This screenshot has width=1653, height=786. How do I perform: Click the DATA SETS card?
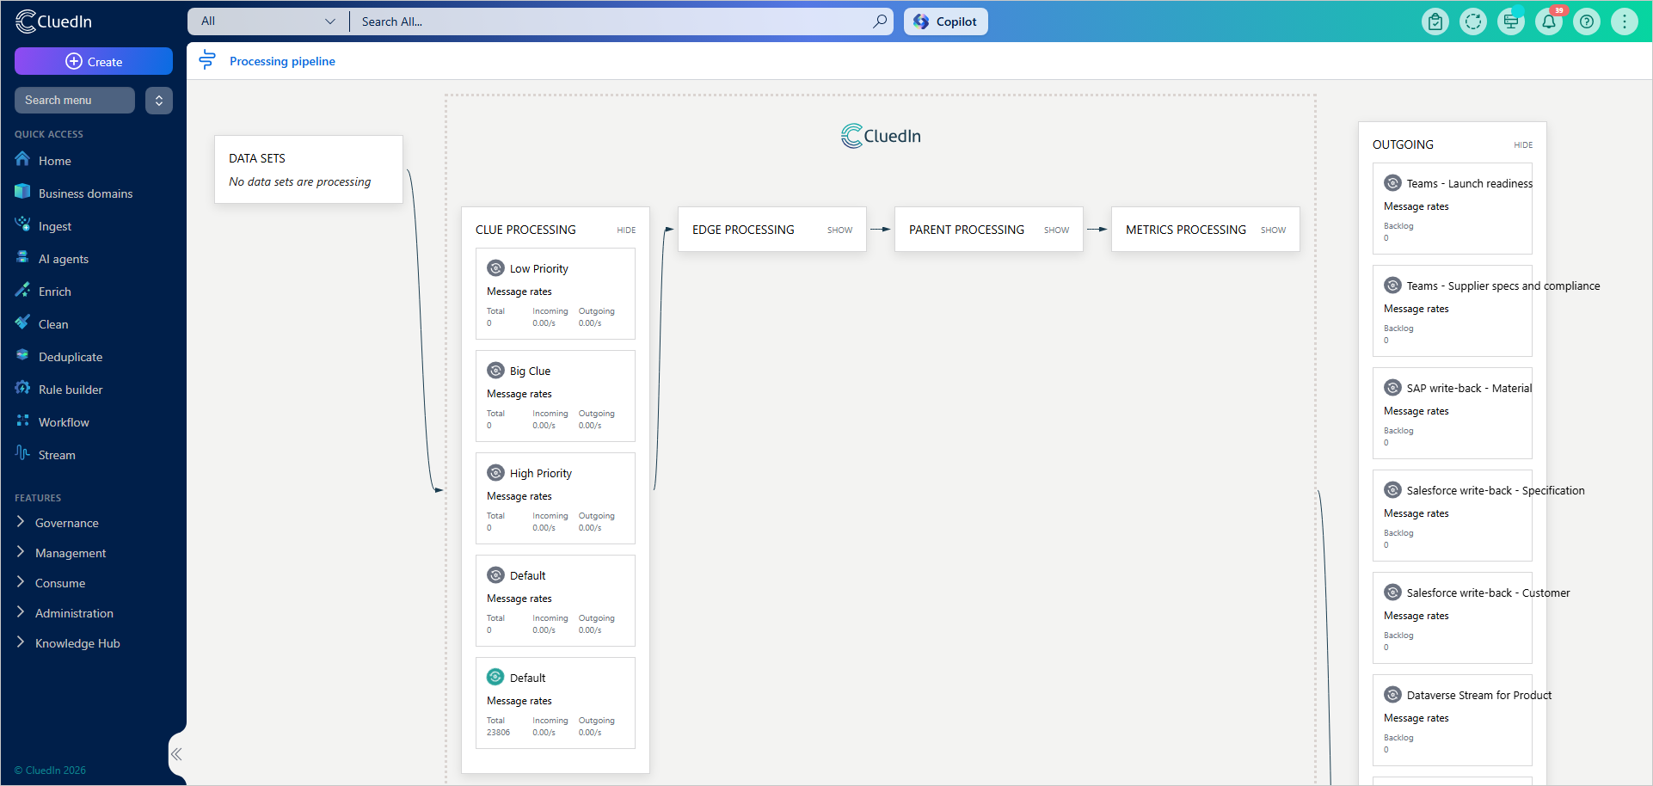309,169
